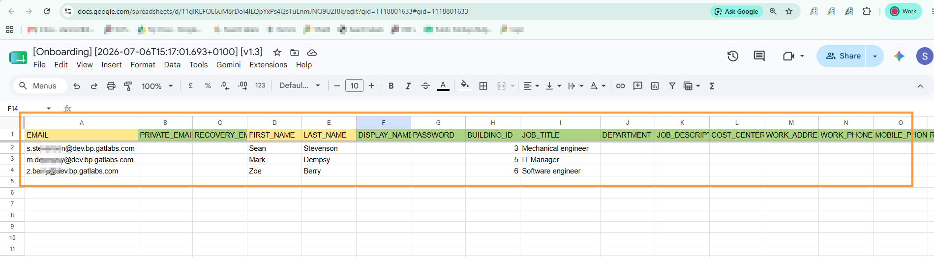The image size is (934, 257).
Task: Click the document title
Action: pyautogui.click(x=148, y=52)
